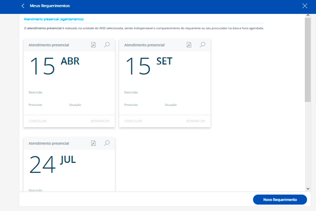Cancel the 15 ABR appointment
Screen dimensions: 316x211
(38, 121)
